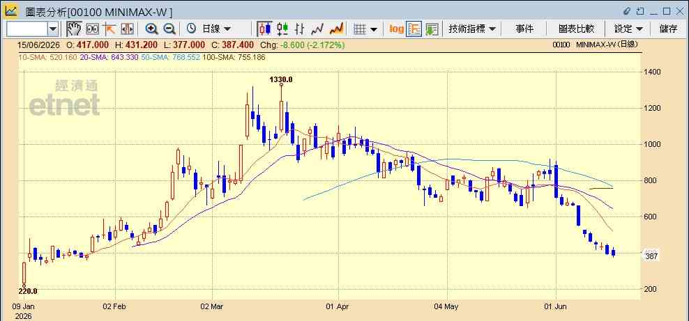Click the chart analysis app icon
Viewport: 689px width, 321px height.
[x=11, y=10]
